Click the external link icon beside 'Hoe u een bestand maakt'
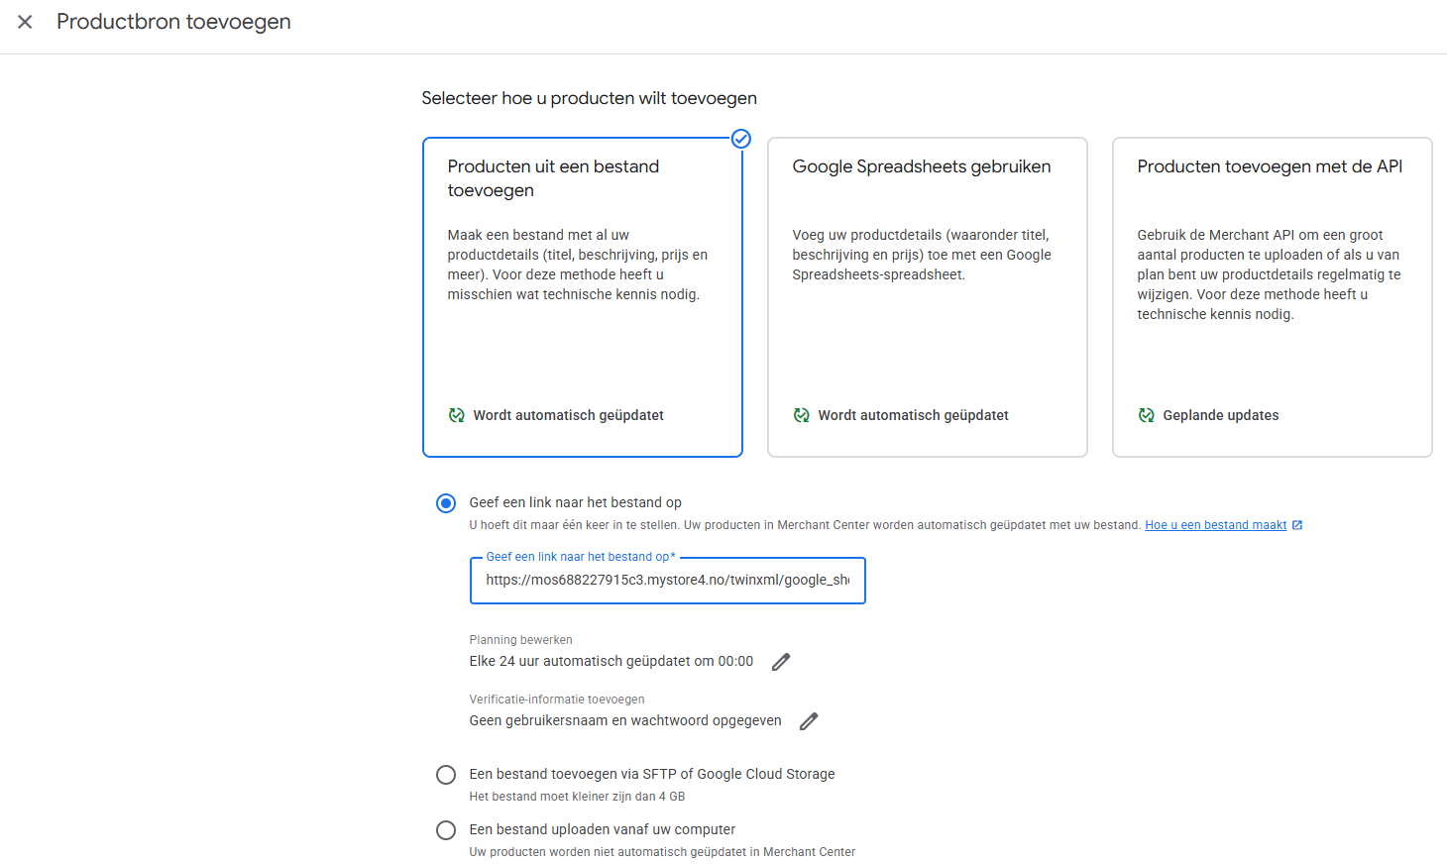 click(x=1297, y=525)
